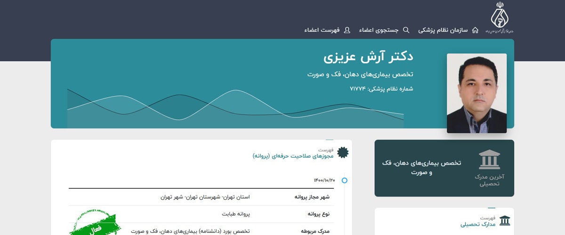Viewport: 565px width, 235px height.
Task: Click institution icon beside مدارک تحصیلی
Action: 505,220
